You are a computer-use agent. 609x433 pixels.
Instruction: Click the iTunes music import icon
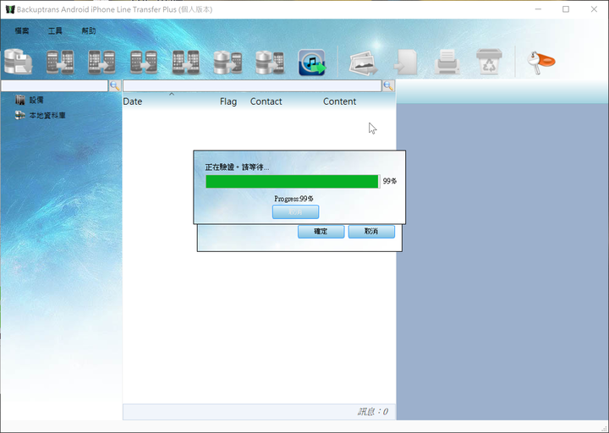[x=312, y=63]
